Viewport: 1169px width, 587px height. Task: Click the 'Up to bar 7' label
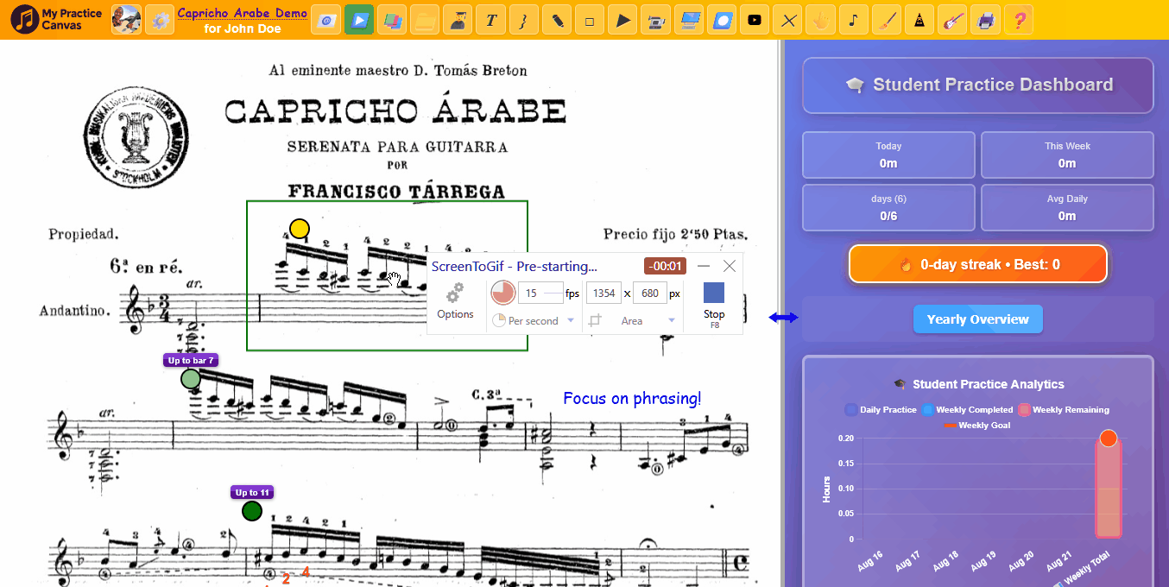click(x=190, y=360)
